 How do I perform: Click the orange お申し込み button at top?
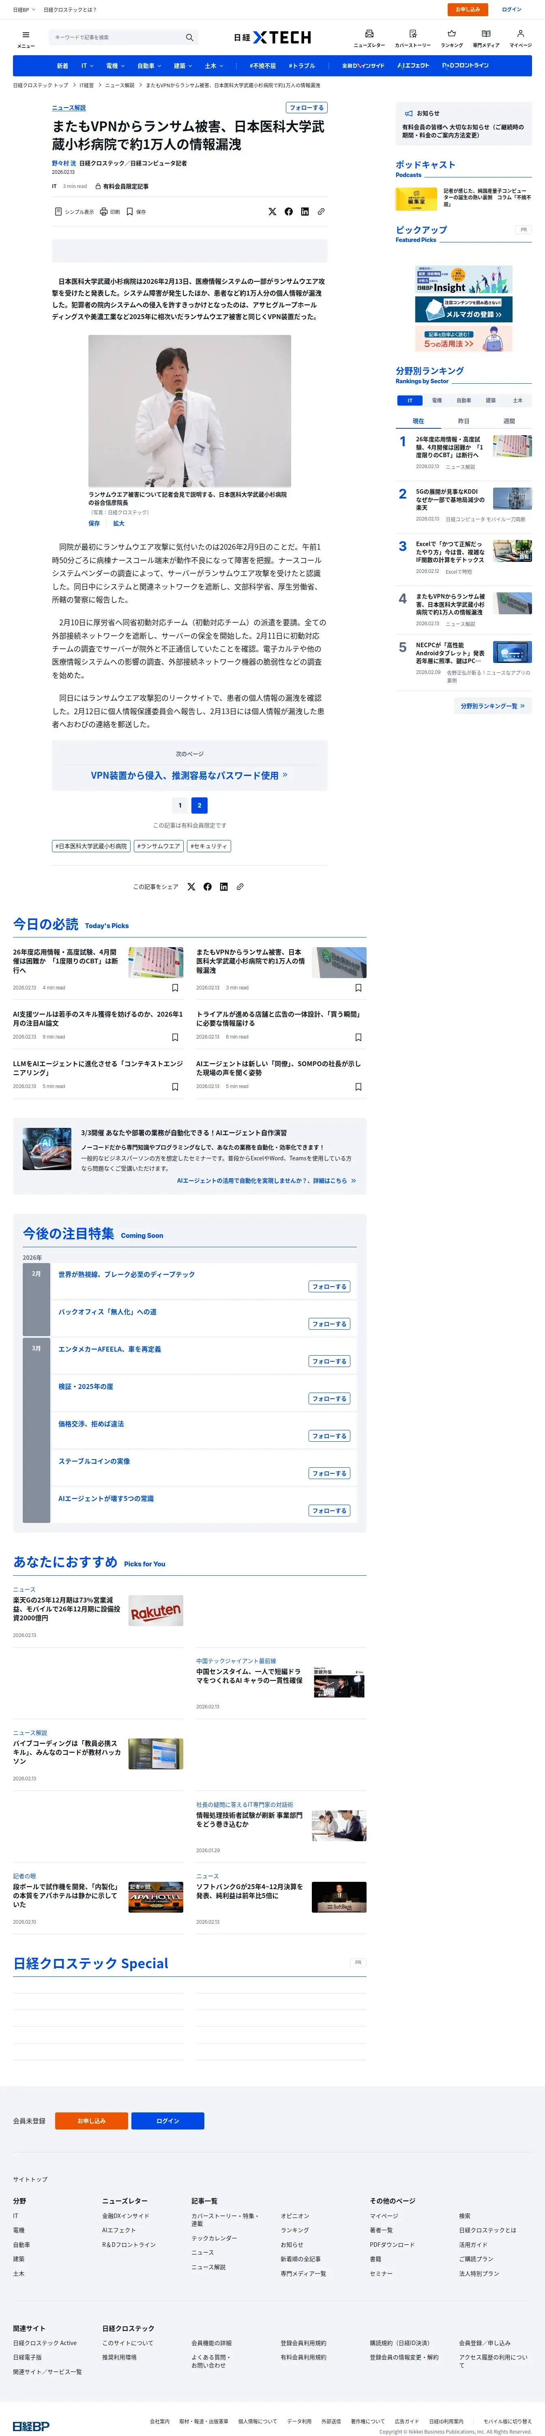(468, 9)
